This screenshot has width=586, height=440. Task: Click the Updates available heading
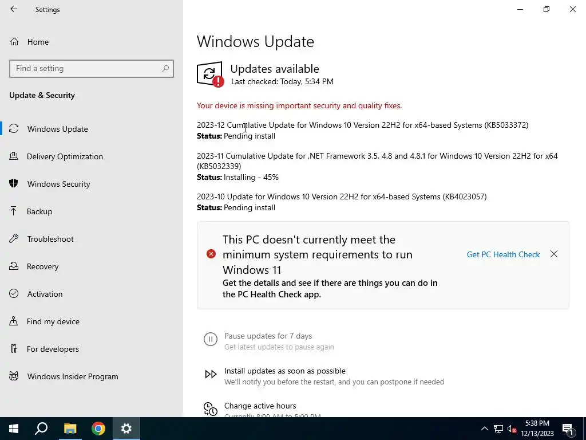(x=275, y=69)
